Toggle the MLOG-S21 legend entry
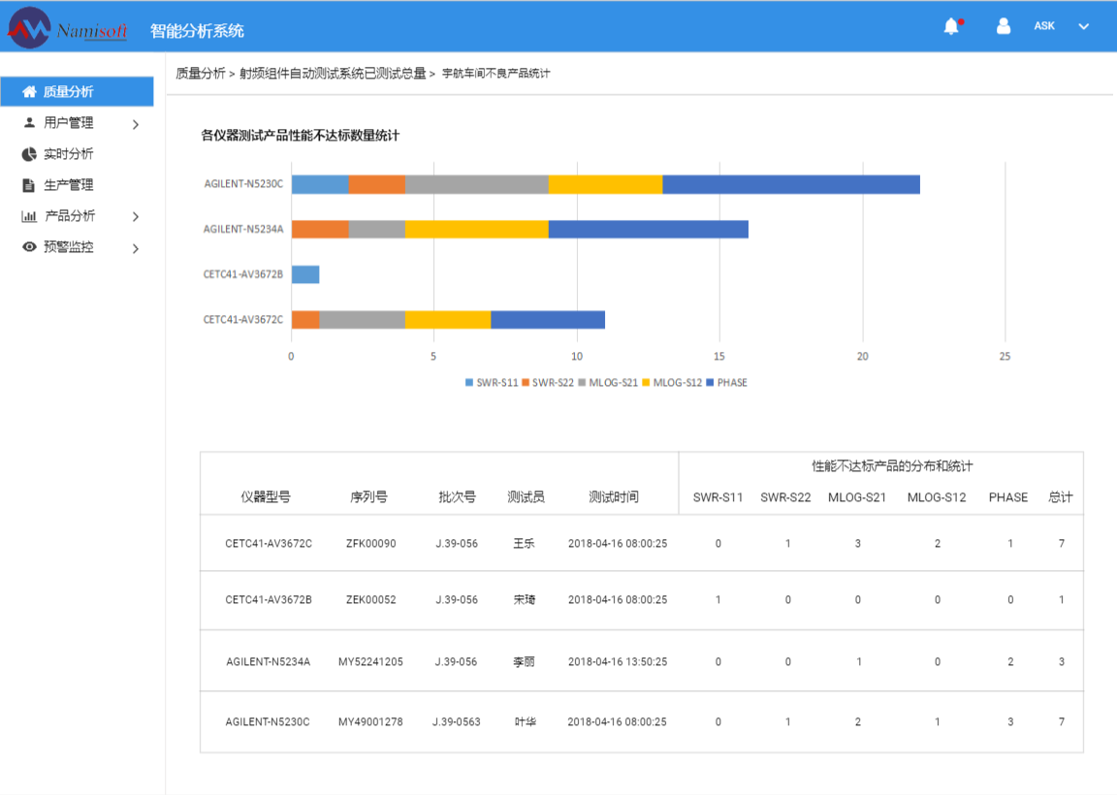1117x795 pixels. (x=608, y=383)
